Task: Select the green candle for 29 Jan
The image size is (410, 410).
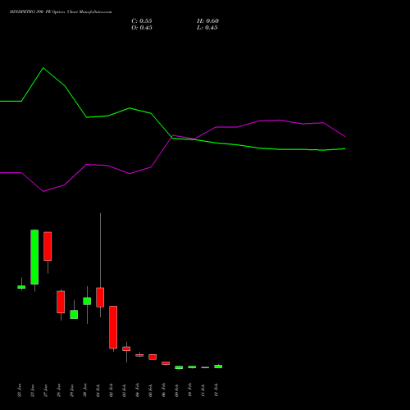Action: tap(74, 314)
